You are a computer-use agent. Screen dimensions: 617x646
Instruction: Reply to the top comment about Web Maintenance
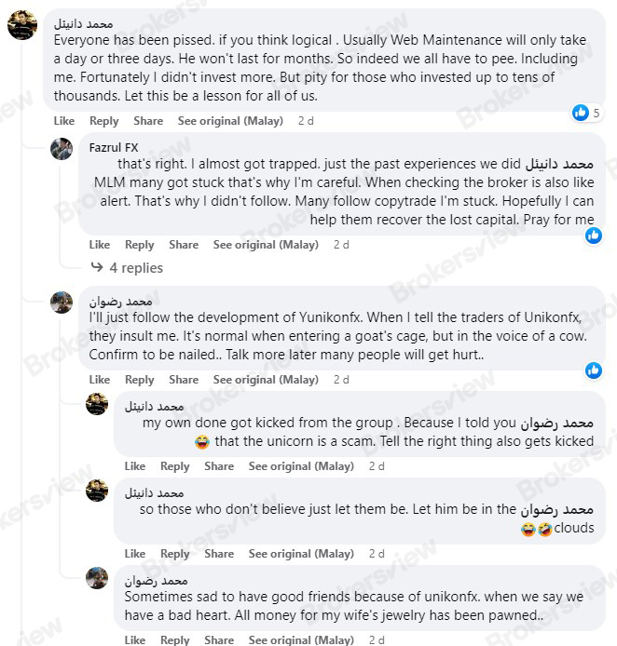coord(103,121)
